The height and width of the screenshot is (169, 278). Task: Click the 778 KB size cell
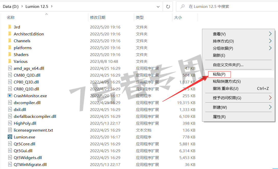[x=189, y=137]
